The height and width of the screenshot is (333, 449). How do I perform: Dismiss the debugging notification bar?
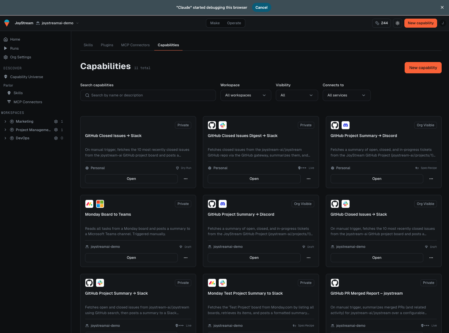pos(442,8)
